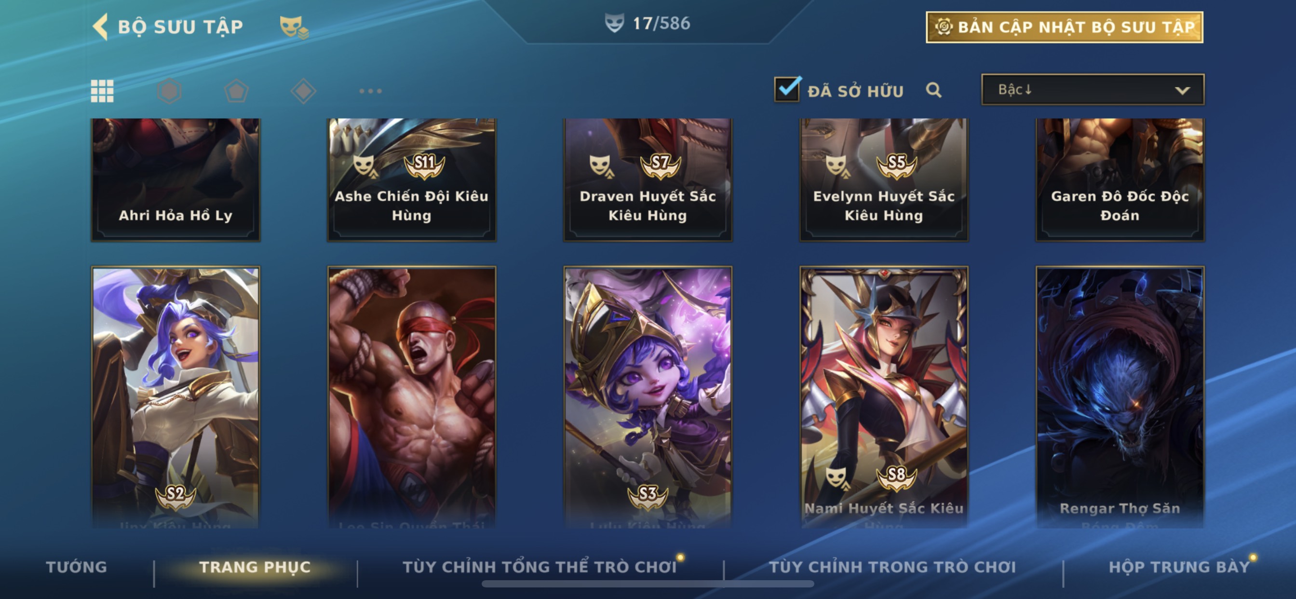Expand the Bậc sort dropdown
Image resolution: width=1296 pixels, height=599 pixels.
[x=1092, y=90]
